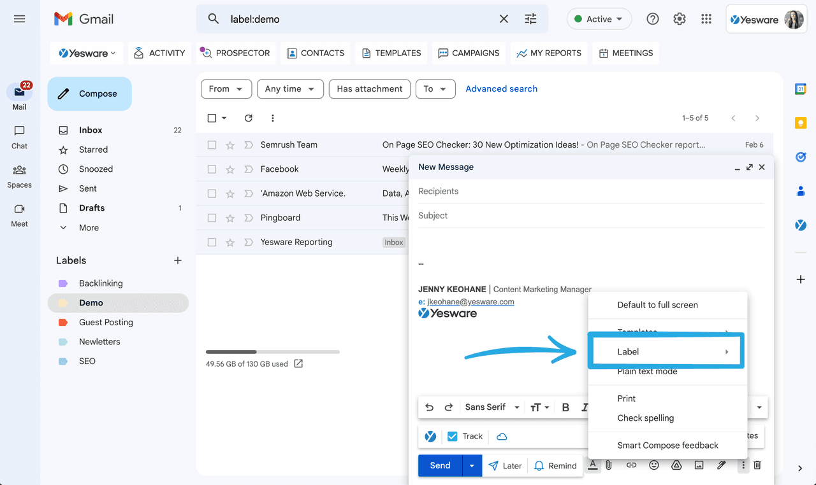
Task: Click the blue Send button
Action: tap(440, 466)
